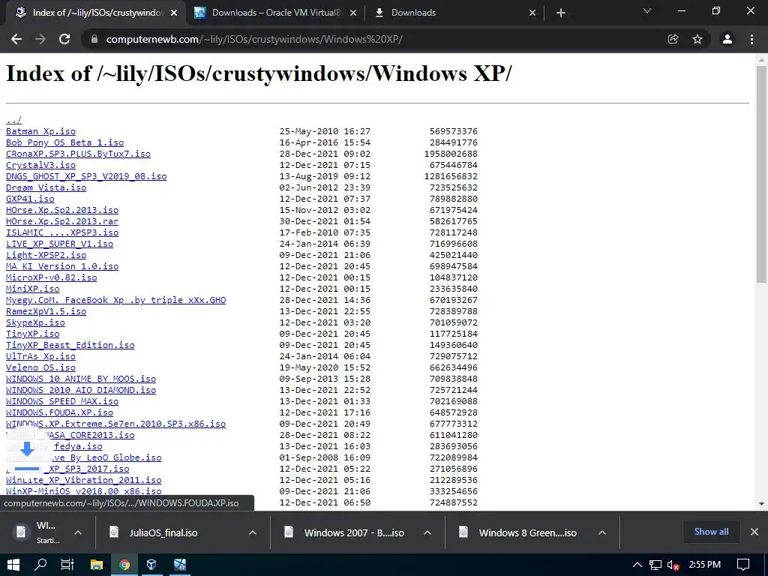Click WINDOWS_2010_AIO_DIAMOND.iso link

point(81,390)
